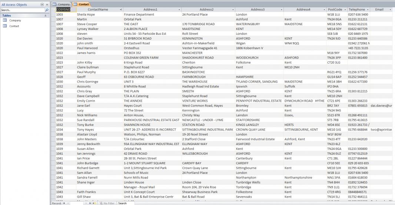Select the 'Steve Cooper' cell
395x205 pixels.
[x=99, y=24]
